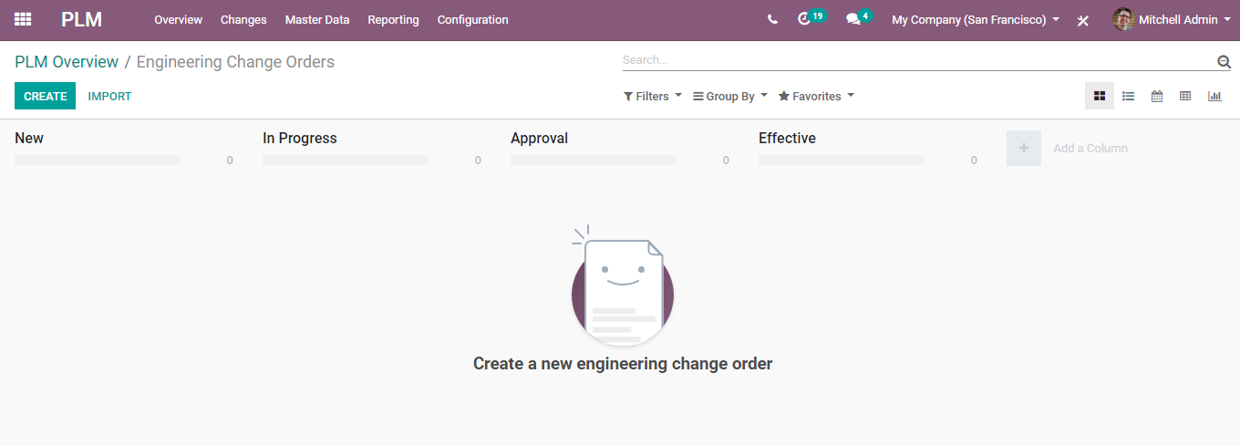Click the In Progress column header
Screen dimensions: 1240x446
pyautogui.click(x=300, y=138)
